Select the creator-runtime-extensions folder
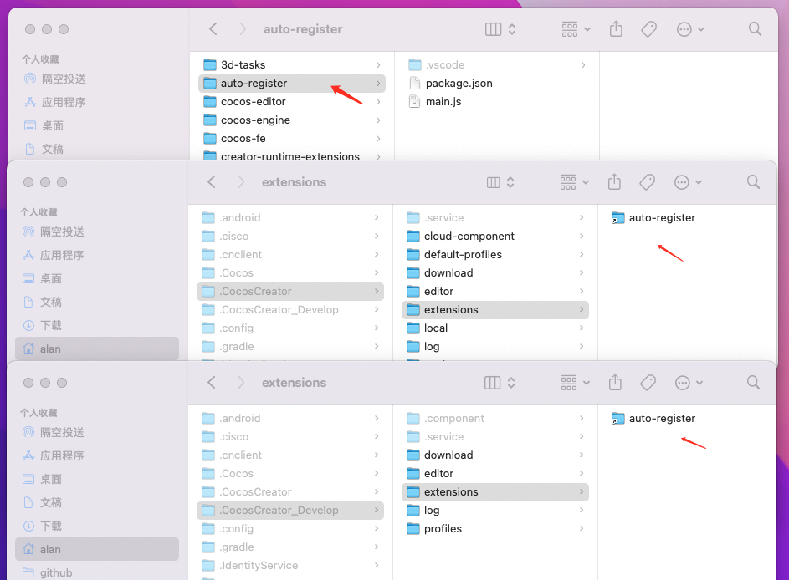Viewport: 789px width, 580px height. (x=289, y=156)
